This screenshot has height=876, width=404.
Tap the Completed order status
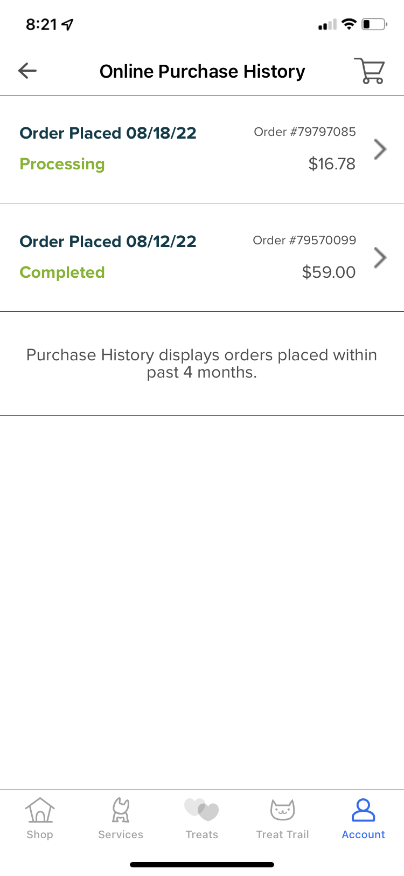[x=62, y=272]
